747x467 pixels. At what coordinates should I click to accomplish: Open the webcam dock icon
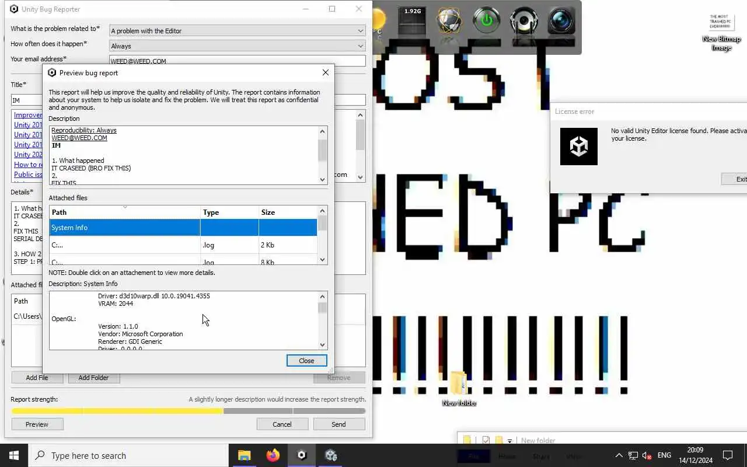[x=523, y=21]
